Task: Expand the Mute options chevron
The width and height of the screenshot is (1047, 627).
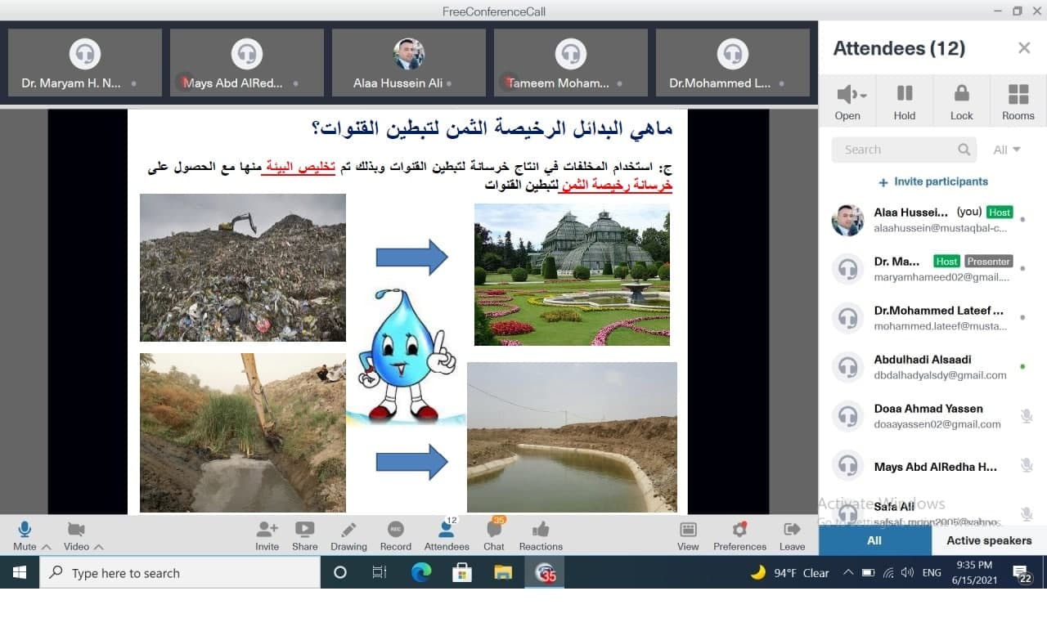Action: click(x=47, y=547)
